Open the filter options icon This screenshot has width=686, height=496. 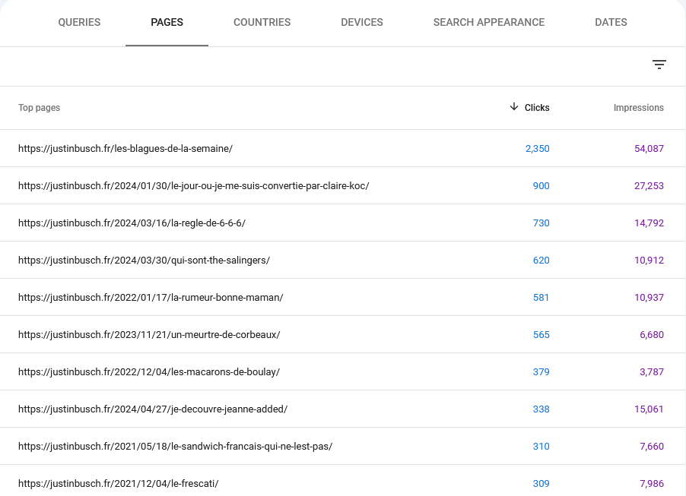(x=659, y=65)
